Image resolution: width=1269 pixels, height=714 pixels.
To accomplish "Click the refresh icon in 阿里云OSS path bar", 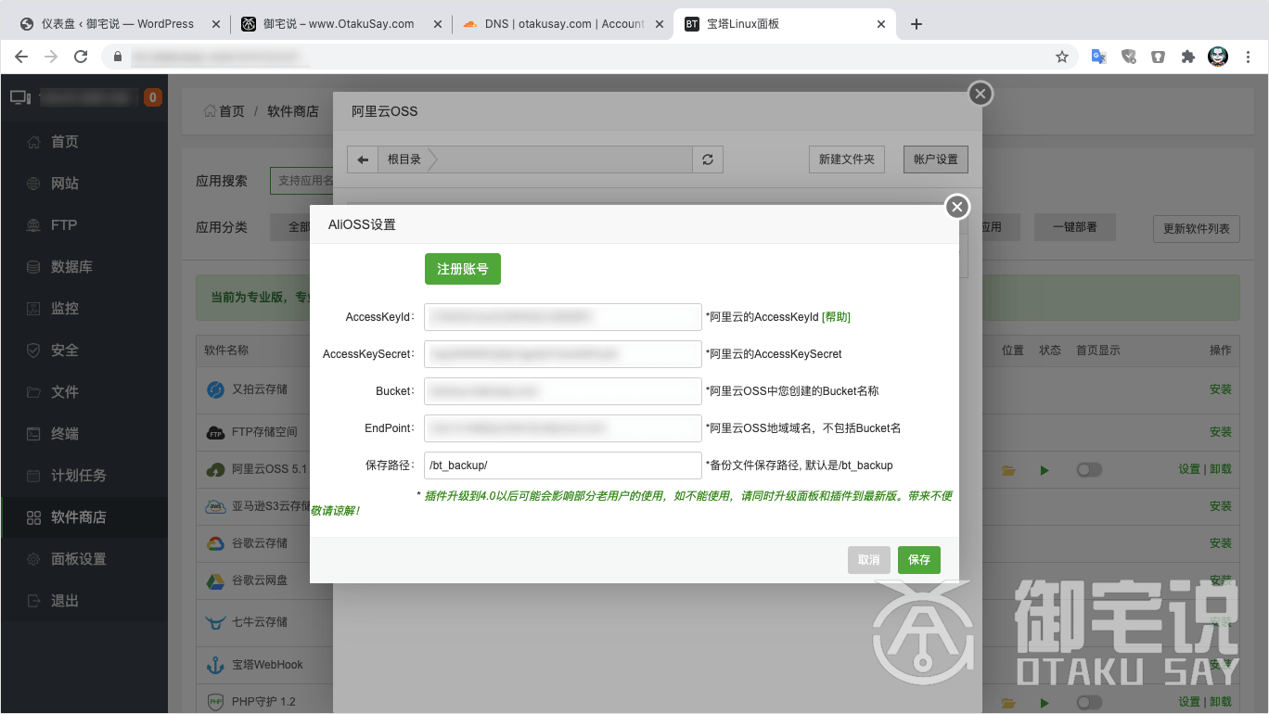I will click(x=708, y=159).
